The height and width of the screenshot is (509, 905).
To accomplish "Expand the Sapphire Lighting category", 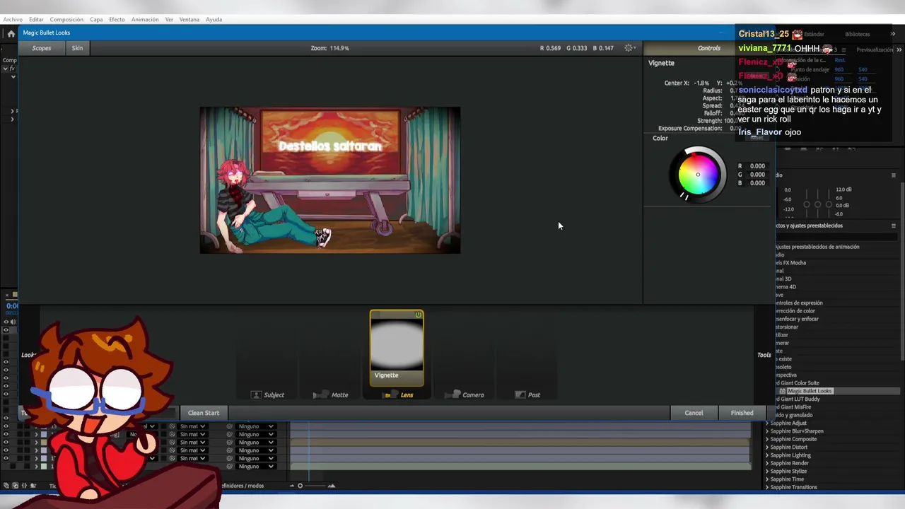I will (x=767, y=455).
